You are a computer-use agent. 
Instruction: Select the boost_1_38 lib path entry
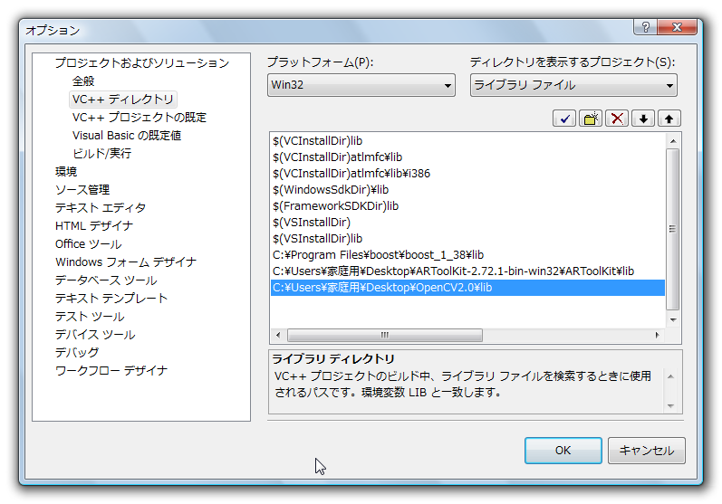click(378, 255)
